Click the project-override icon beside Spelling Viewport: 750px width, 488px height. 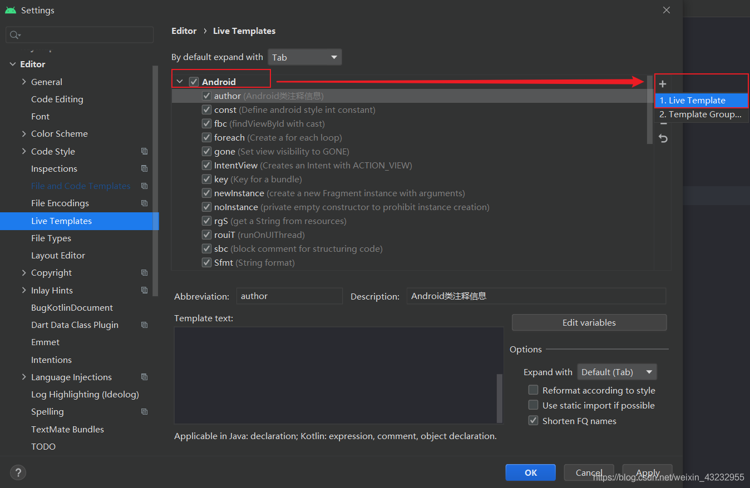click(x=144, y=411)
